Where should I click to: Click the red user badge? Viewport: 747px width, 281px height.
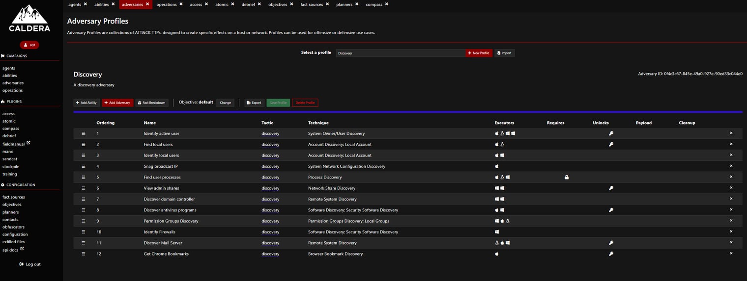pyautogui.click(x=29, y=45)
